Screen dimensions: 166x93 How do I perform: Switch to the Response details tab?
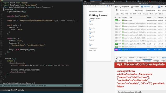pos(147,61)
